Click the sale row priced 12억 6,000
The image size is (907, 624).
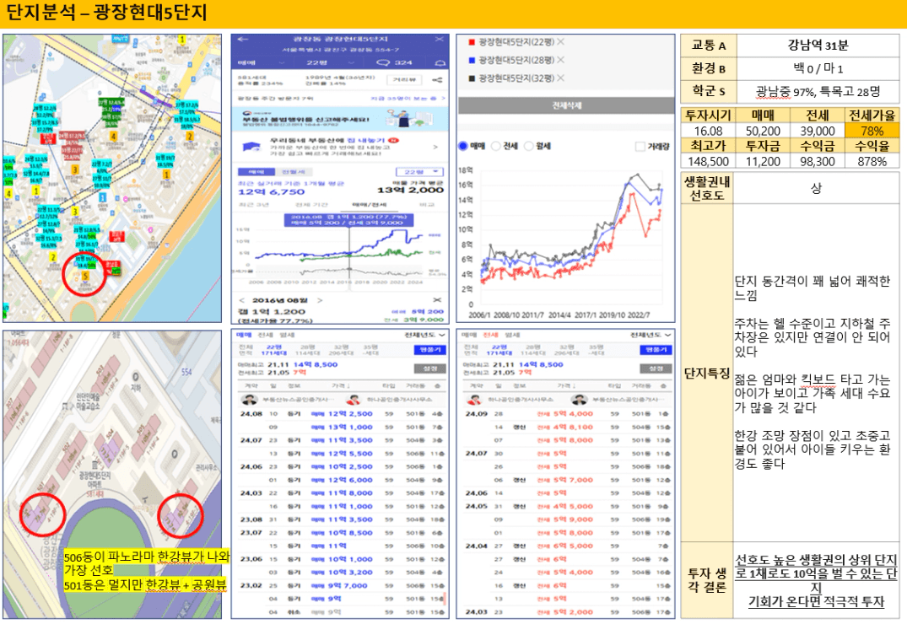click(341, 480)
